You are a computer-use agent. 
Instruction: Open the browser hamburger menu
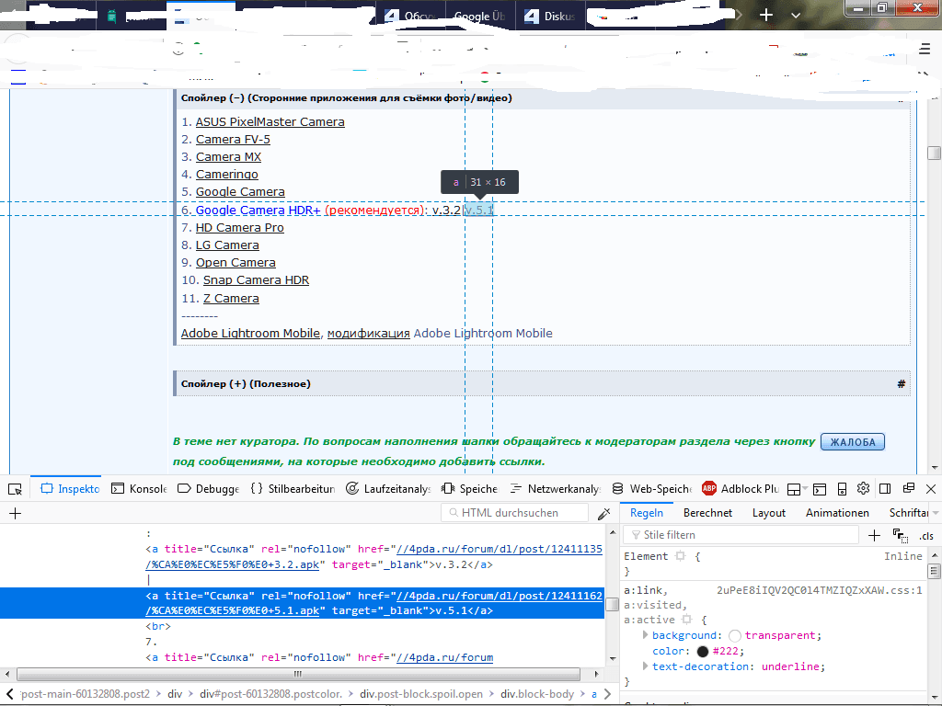[925, 50]
